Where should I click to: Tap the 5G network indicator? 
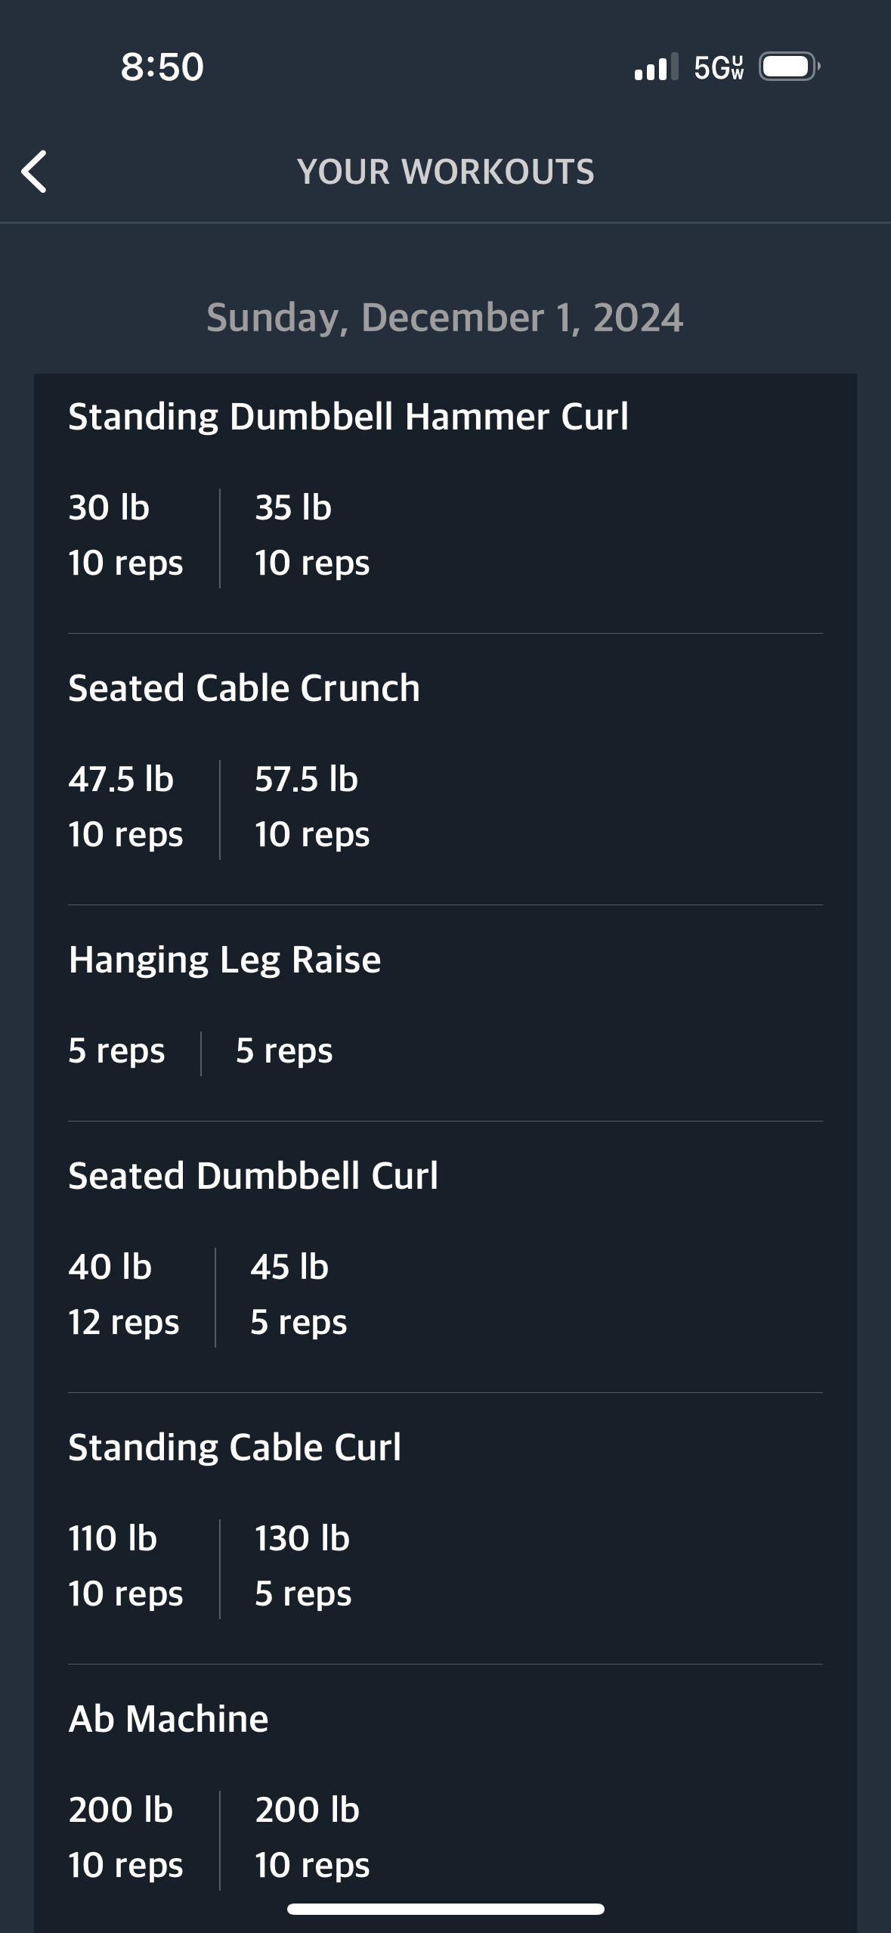click(x=719, y=67)
